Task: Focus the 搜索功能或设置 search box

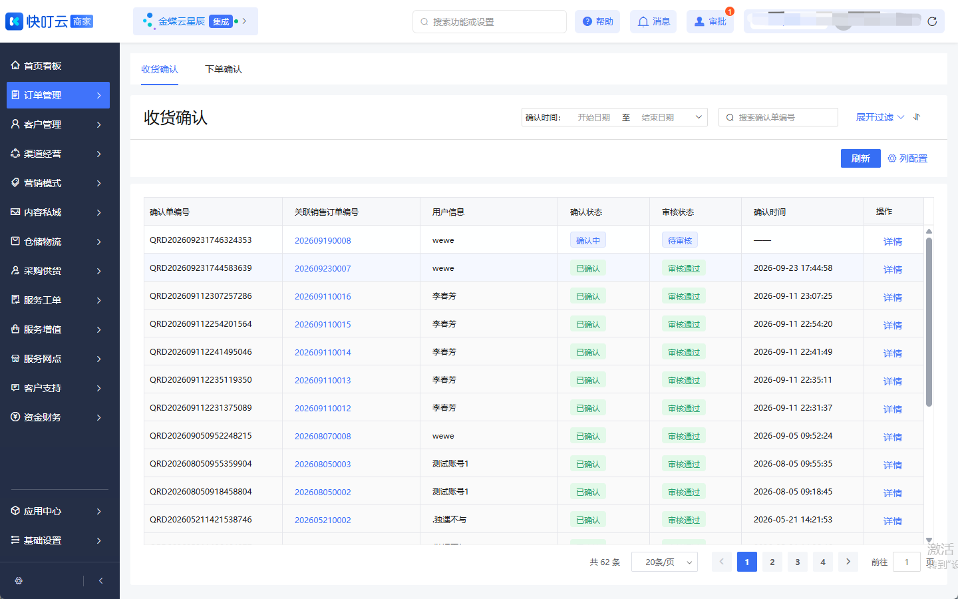Action: click(490, 22)
